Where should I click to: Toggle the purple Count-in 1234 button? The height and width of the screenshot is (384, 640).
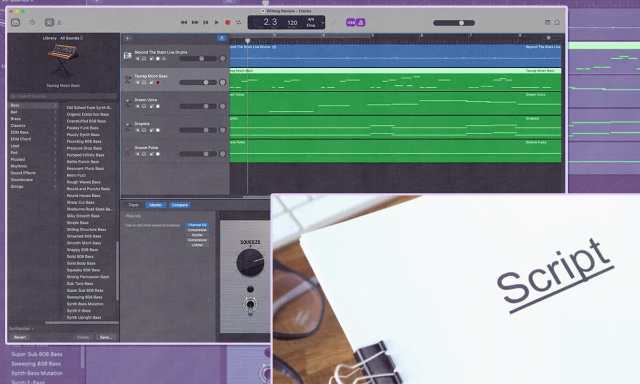coord(350,22)
